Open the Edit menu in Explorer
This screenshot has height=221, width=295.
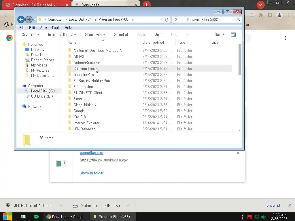point(32,28)
